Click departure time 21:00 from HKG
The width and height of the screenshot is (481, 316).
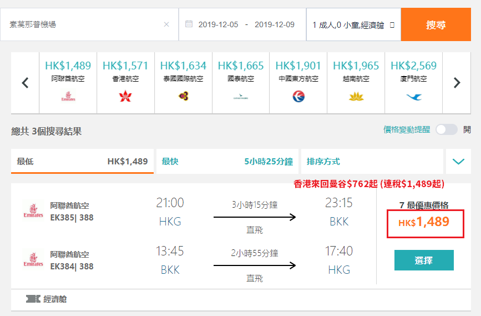coord(170,203)
